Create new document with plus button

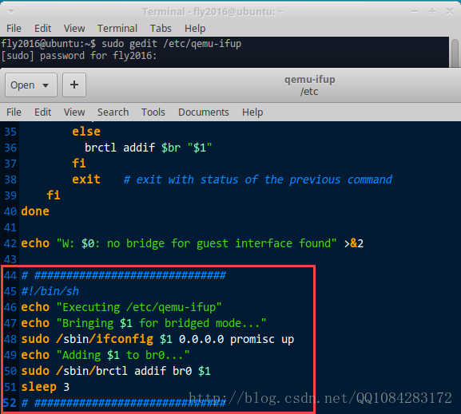pyautogui.click(x=74, y=85)
